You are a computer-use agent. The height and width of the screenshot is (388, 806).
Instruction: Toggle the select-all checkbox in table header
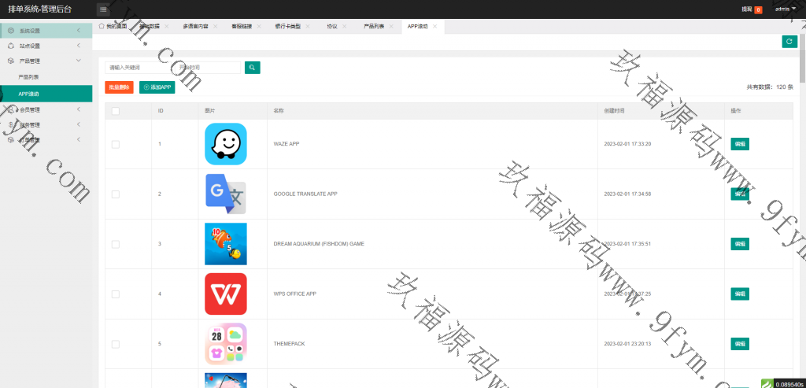116,111
